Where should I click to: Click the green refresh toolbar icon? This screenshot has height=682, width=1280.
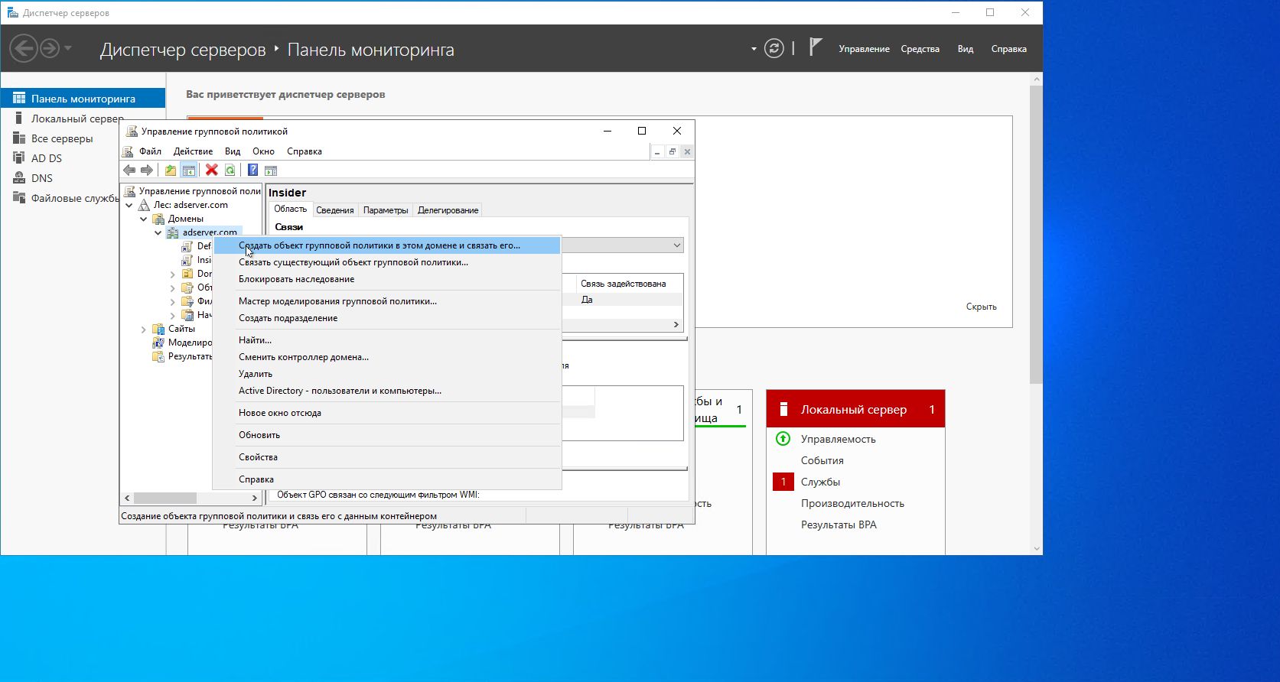pos(230,170)
